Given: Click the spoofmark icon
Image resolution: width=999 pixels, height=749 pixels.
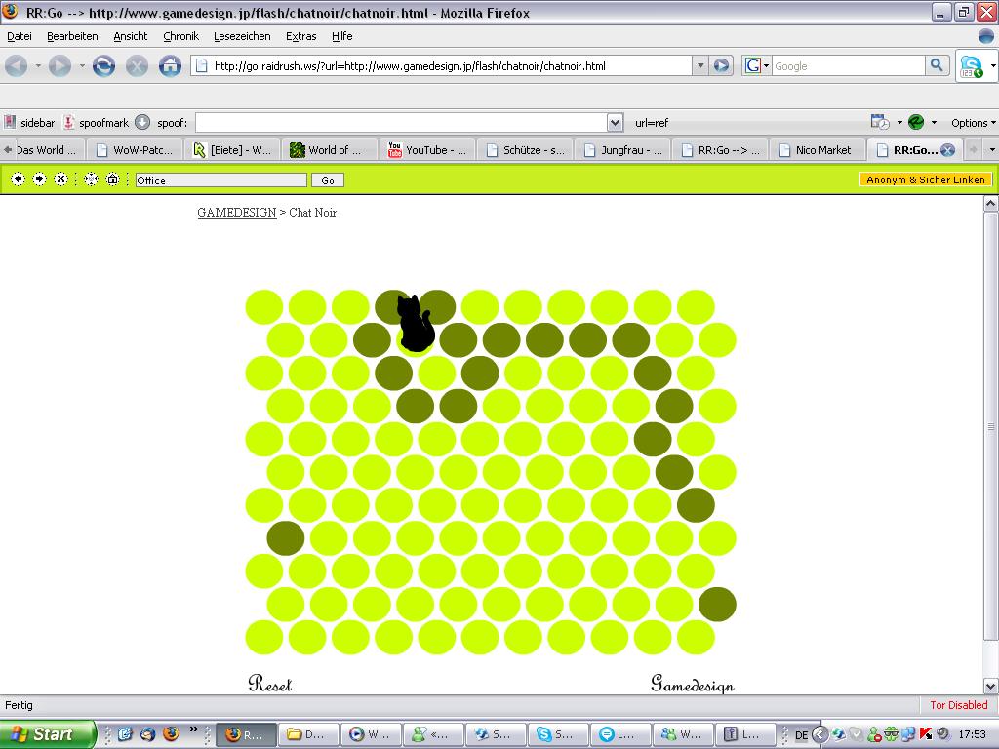Looking at the screenshot, I should coord(69,122).
